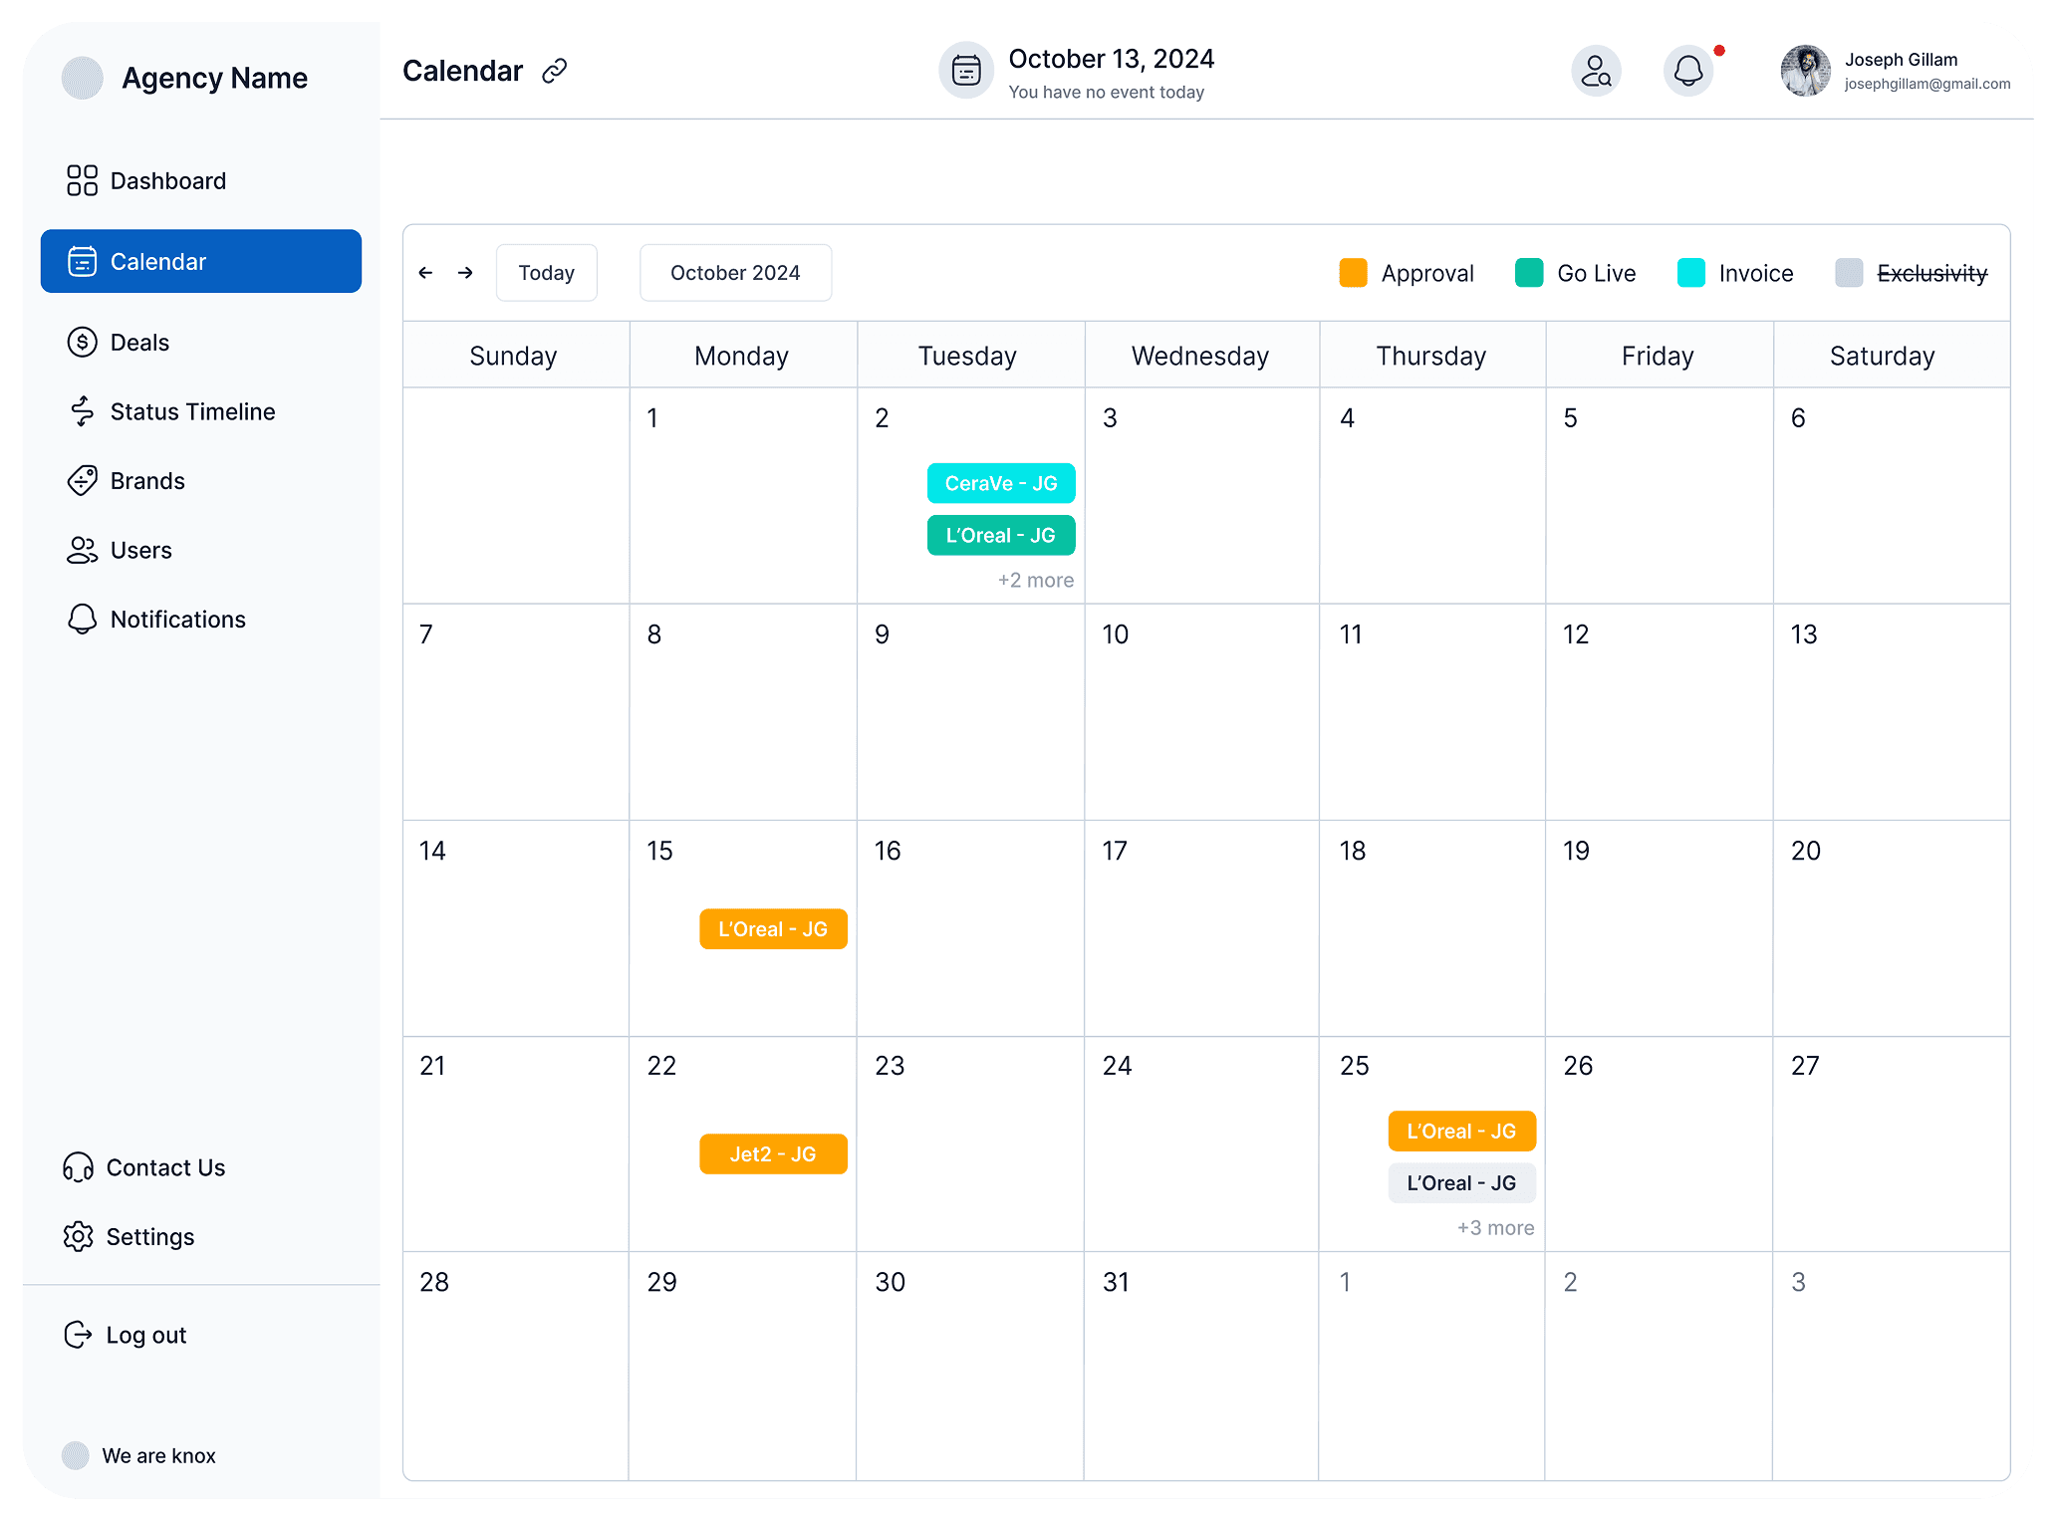
Task: Expand '+3 more' events on October 25
Action: (x=1495, y=1227)
